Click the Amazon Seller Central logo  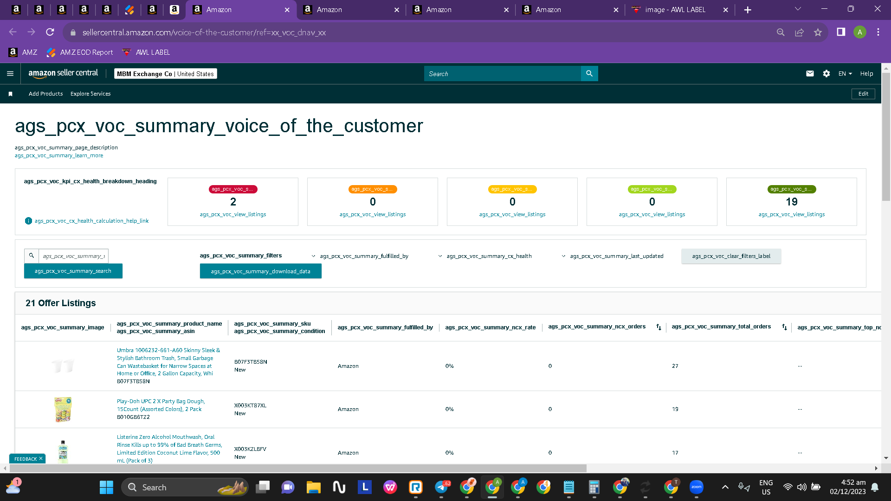click(63, 73)
